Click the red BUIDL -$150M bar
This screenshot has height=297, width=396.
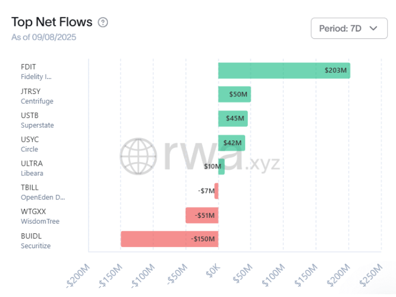[x=169, y=239]
